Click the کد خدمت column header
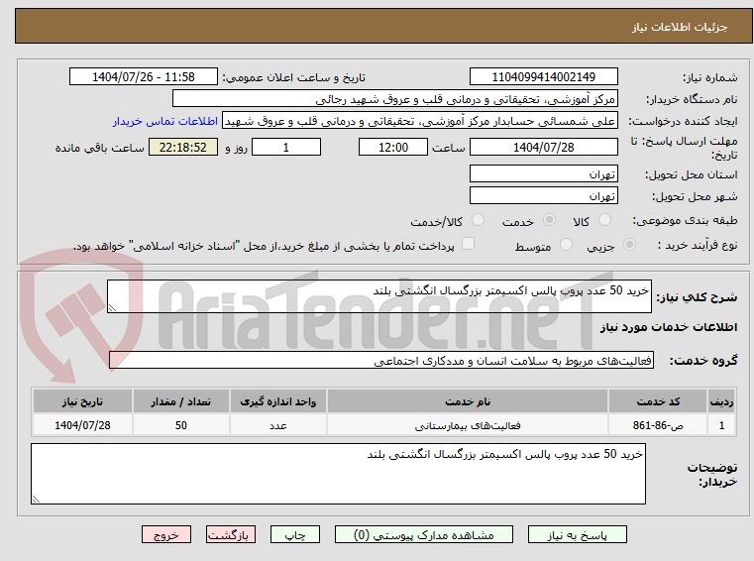The height and width of the screenshot is (561, 754). pyautogui.click(x=658, y=401)
